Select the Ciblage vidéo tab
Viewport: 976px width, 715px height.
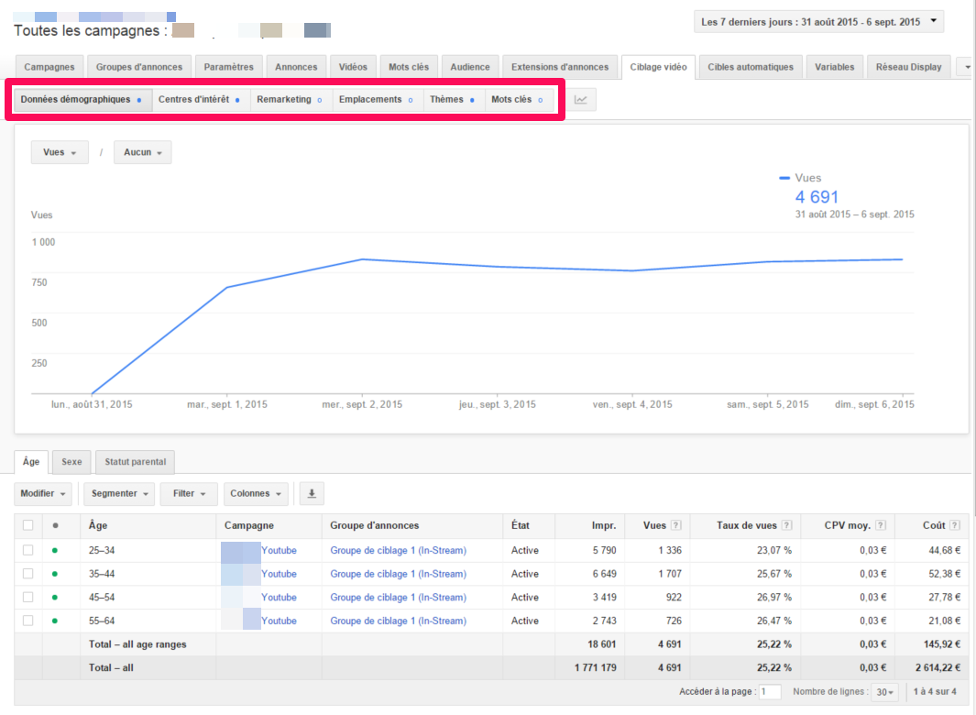pos(659,67)
